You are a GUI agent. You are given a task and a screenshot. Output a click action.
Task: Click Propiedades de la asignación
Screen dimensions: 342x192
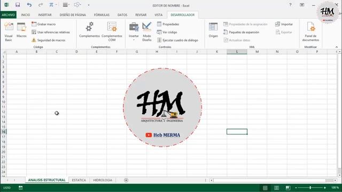(245, 24)
